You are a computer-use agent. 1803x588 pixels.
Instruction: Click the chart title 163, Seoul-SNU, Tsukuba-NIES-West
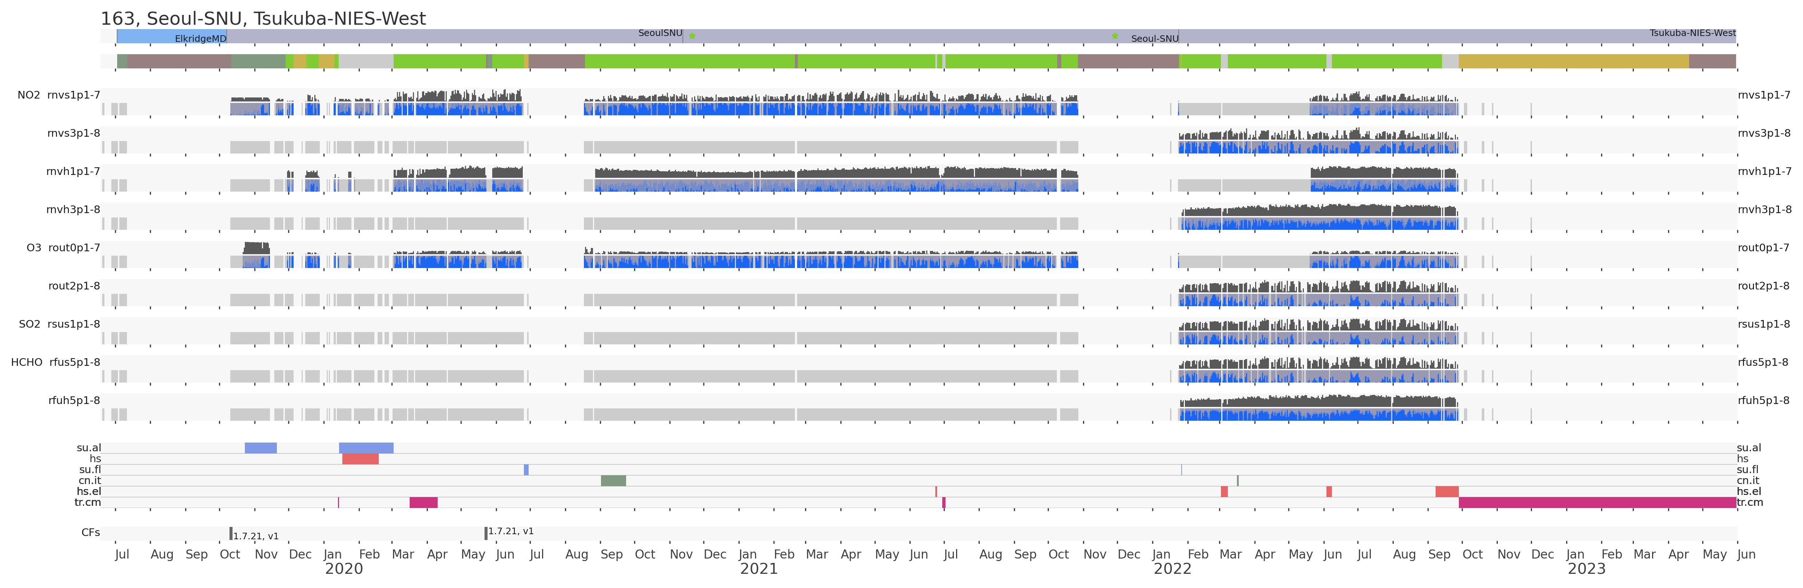click(x=263, y=18)
